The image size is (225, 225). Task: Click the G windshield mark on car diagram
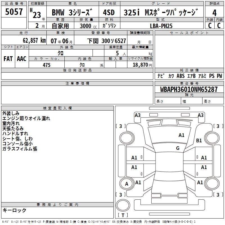click(177, 148)
